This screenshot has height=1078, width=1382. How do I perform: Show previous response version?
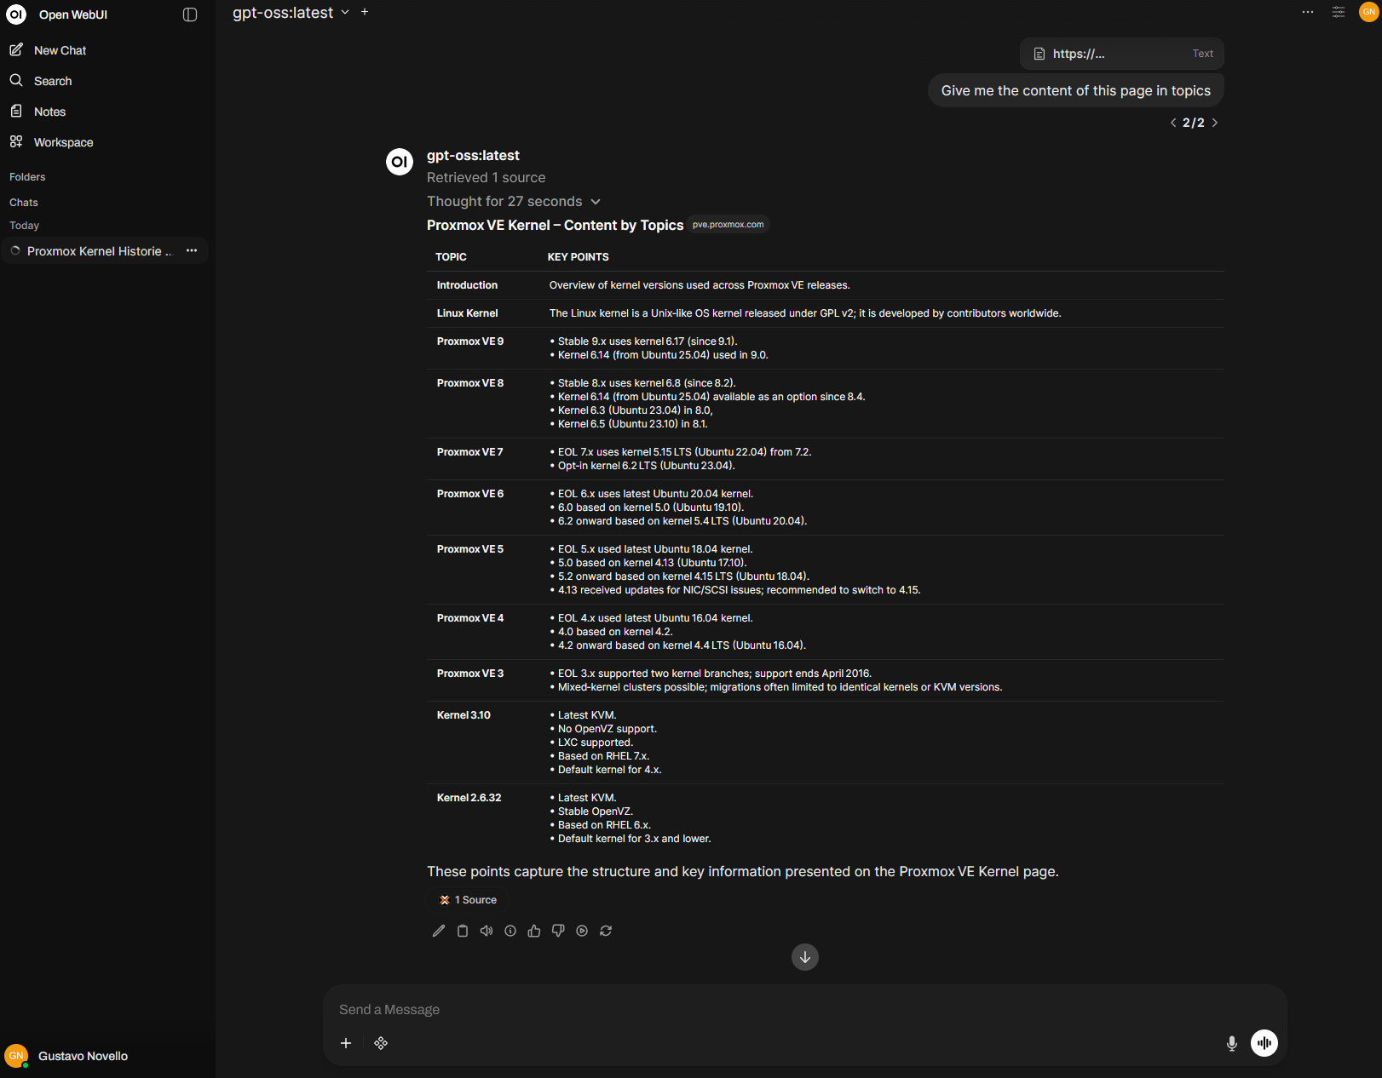(1173, 123)
